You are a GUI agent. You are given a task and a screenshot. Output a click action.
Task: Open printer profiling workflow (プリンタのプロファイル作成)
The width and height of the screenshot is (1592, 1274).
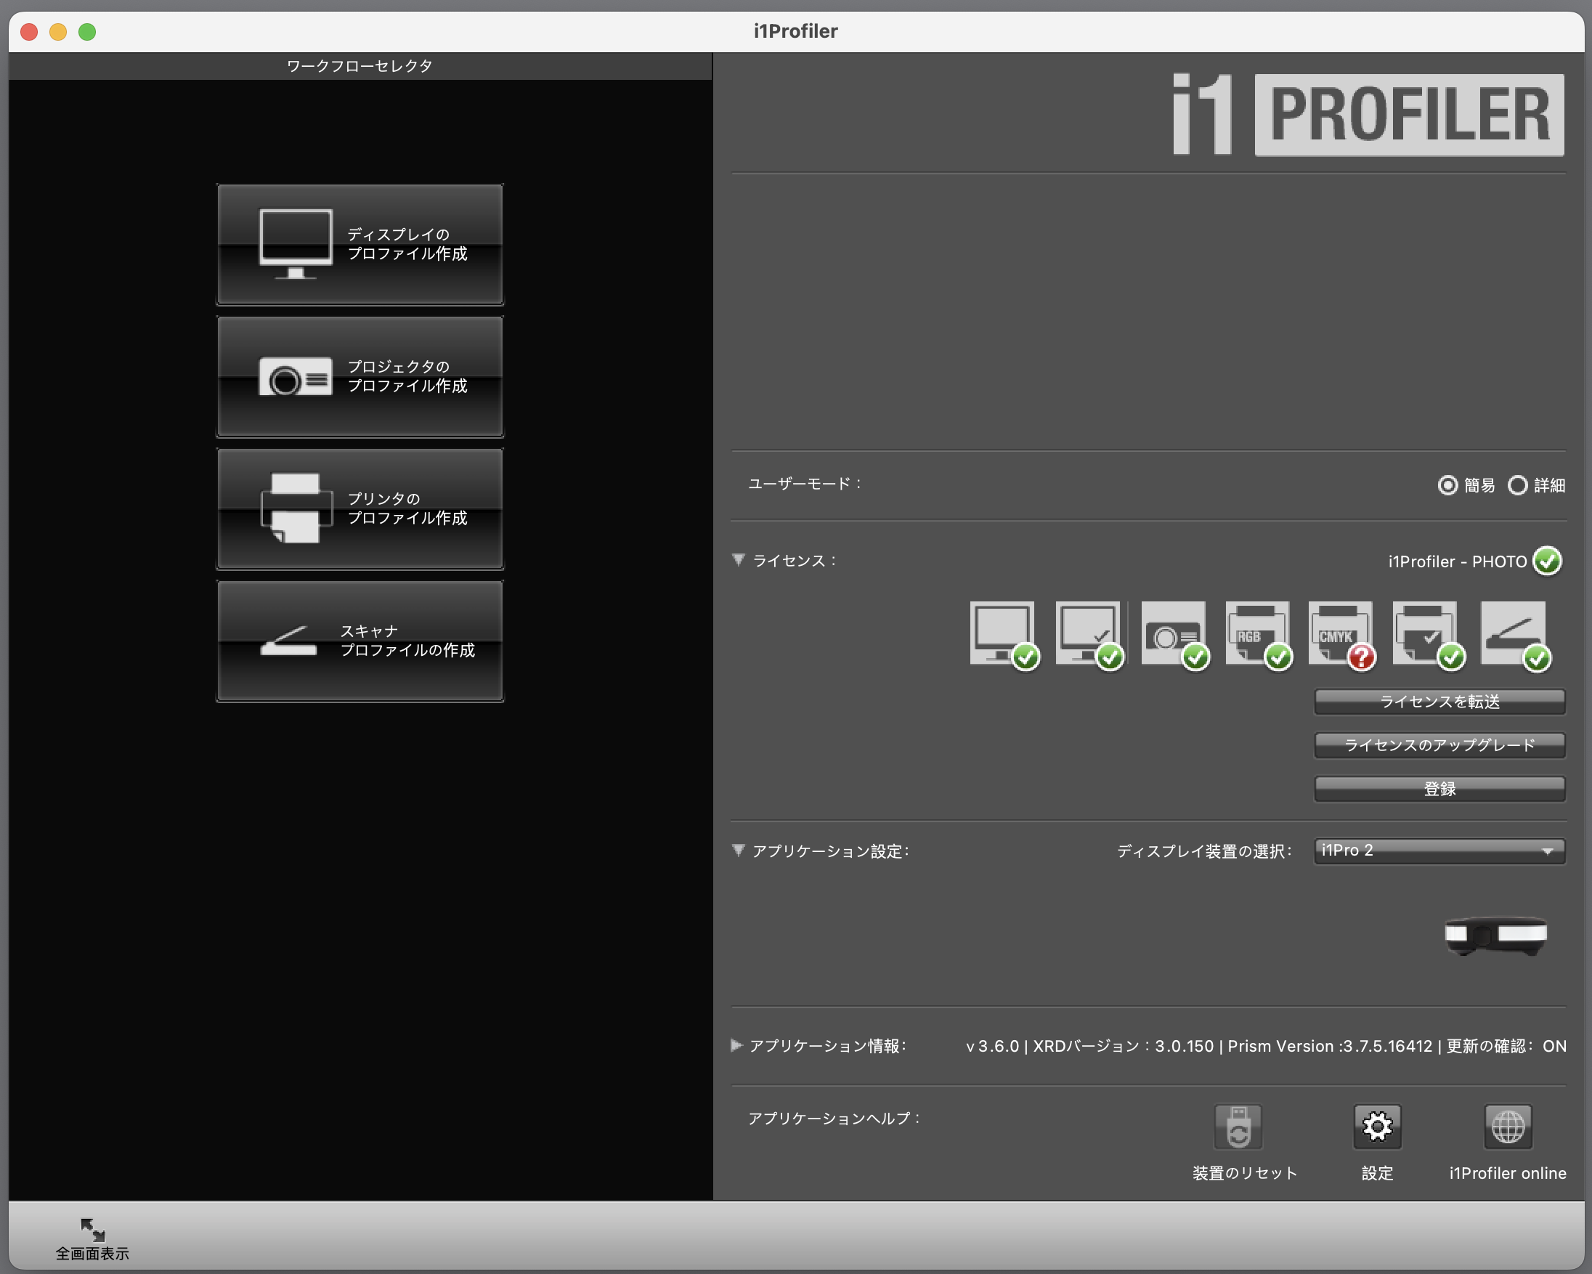tap(360, 509)
